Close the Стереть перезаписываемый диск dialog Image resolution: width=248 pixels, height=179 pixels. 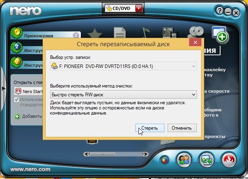click(x=195, y=42)
